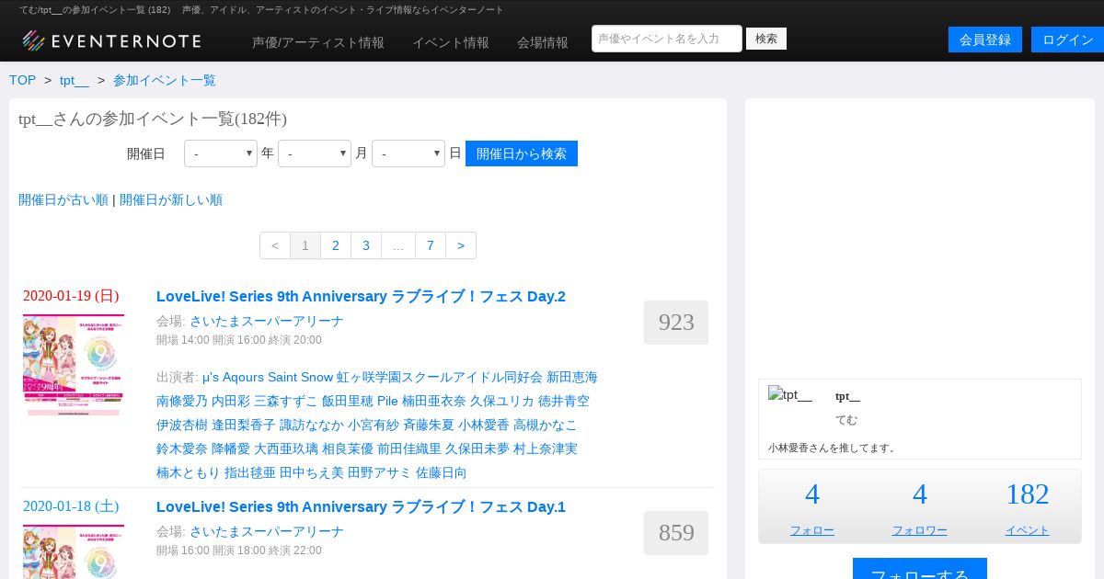The image size is (1104, 579).
Task: Click TOP breadcrumb link
Action: tap(23, 80)
